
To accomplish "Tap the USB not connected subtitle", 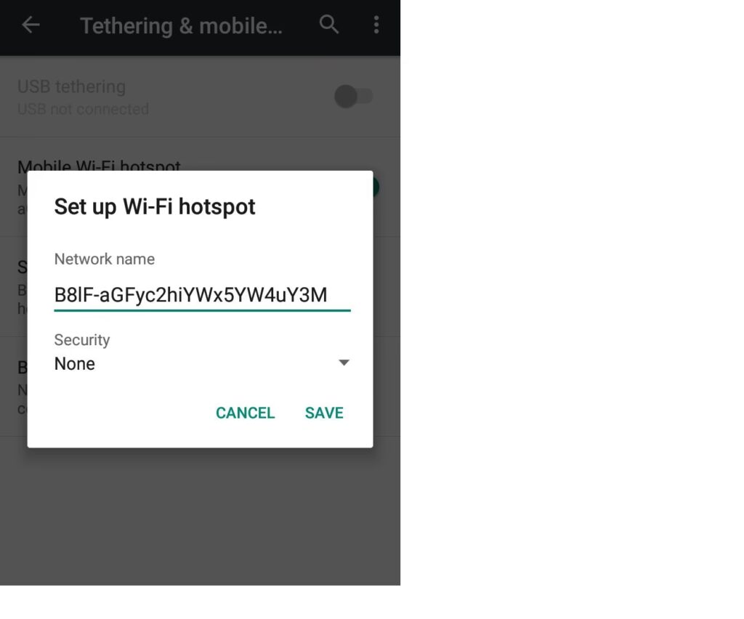I will point(83,109).
